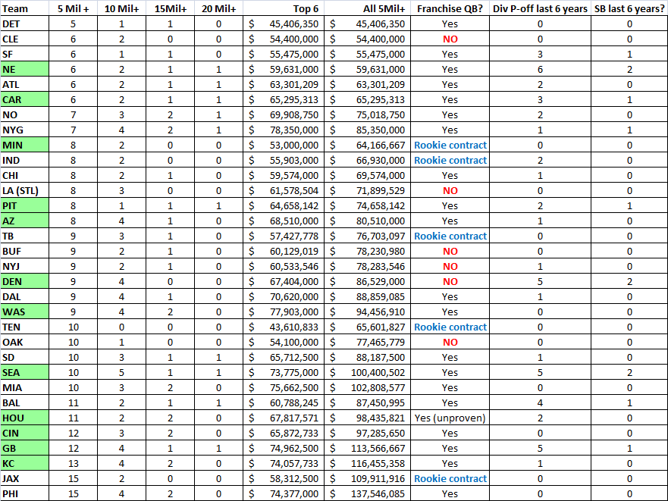Click the PHI team cell
Image resolution: width=668 pixels, height=501 pixels.
click(24, 493)
